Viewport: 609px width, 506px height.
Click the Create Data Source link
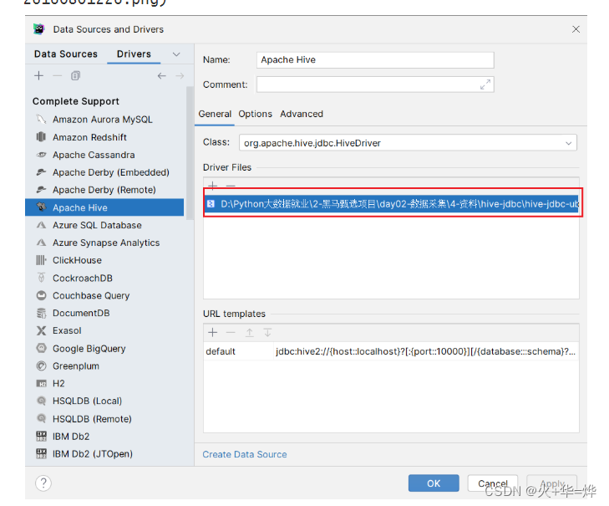(245, 454)
